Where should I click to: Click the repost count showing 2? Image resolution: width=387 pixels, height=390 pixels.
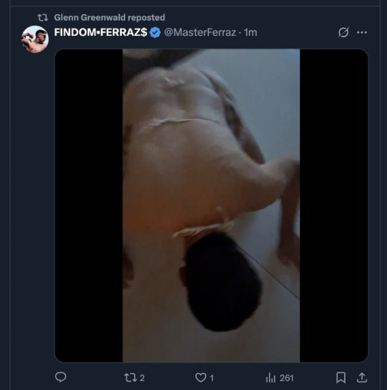pos(142,378)
